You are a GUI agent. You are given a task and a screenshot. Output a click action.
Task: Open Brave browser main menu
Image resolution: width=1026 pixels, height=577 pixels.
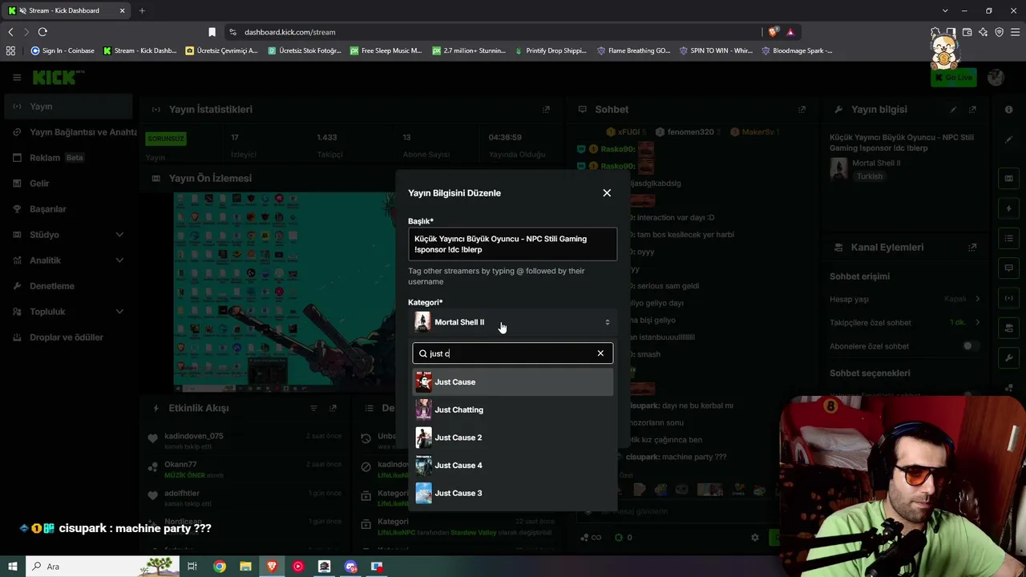(1015, 32)
